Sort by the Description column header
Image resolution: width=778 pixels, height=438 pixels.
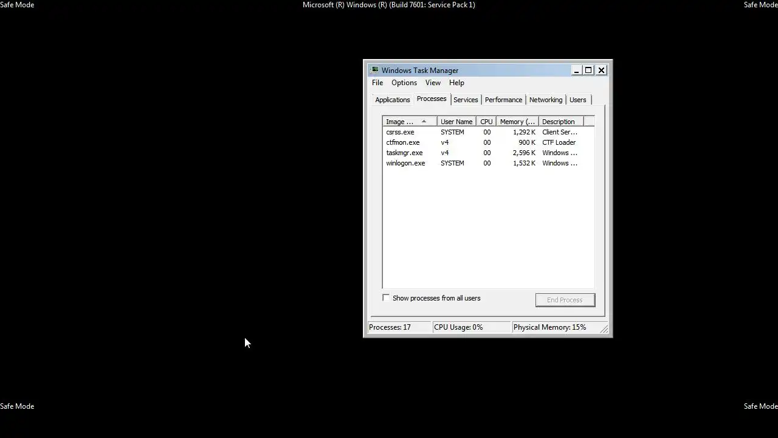point(560,122)
